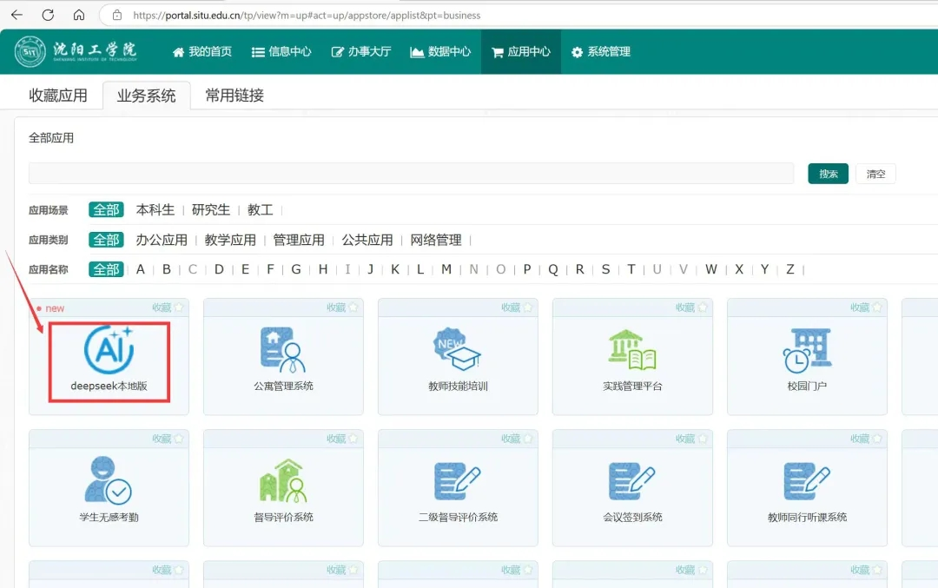Image resolution: width=938 pixels, height=588 pixels.
Task: Open the 公寓管理系统 app icon
Action: tap(283, 350)
